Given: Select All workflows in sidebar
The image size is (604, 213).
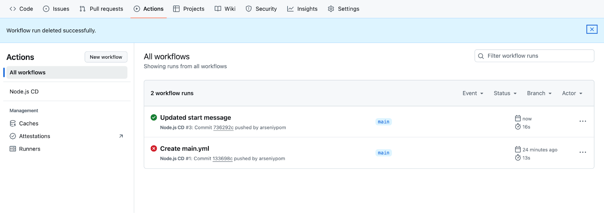Looking at the screenshot, I should pyautogui.click(x=67, y=73).
